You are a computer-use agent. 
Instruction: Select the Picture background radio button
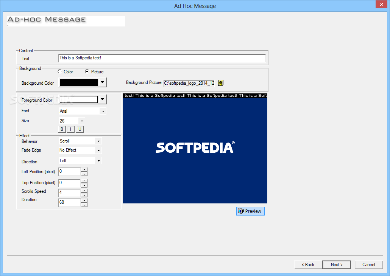click(x=87, y=71)
